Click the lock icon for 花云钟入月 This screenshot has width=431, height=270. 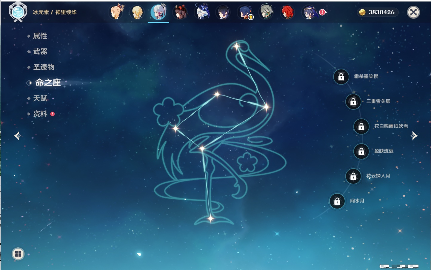coord(353,176)
